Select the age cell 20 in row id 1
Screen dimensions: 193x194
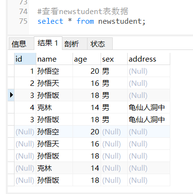87,71
